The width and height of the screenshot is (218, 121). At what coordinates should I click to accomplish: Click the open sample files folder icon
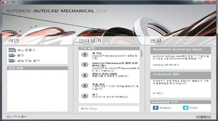click(x=12, y=61)
